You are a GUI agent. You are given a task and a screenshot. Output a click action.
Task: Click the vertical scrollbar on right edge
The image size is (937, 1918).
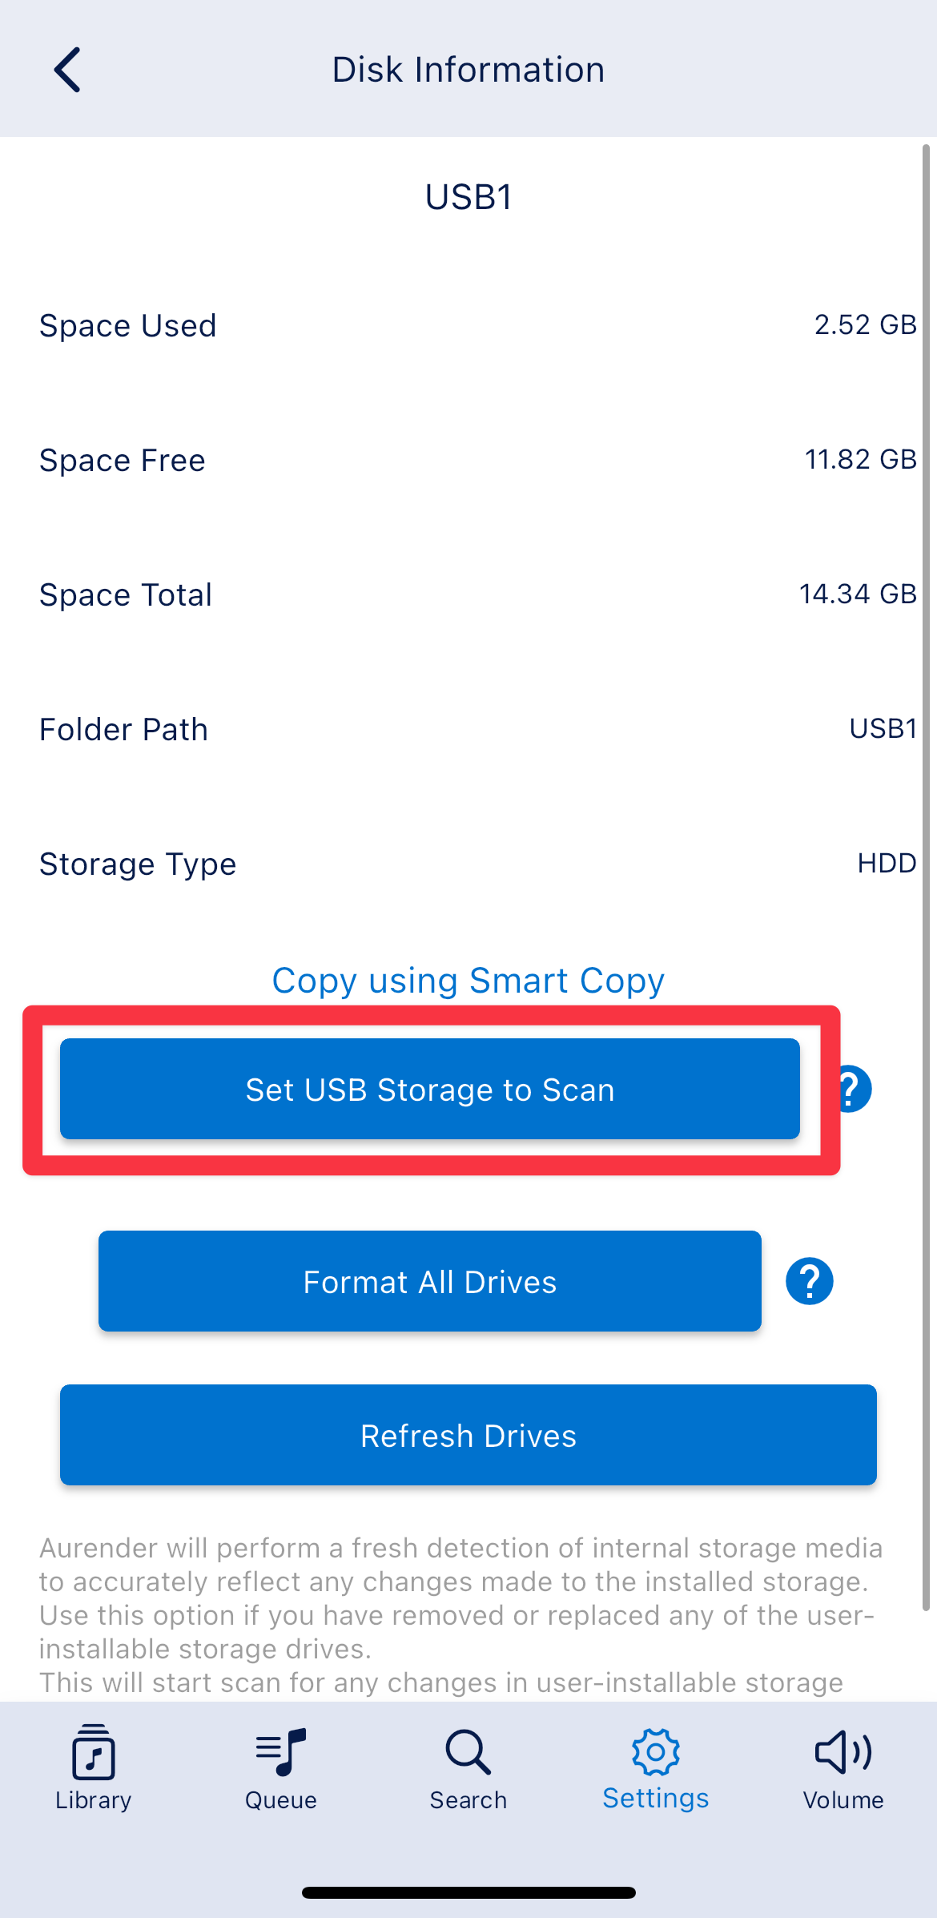[926, 877]
